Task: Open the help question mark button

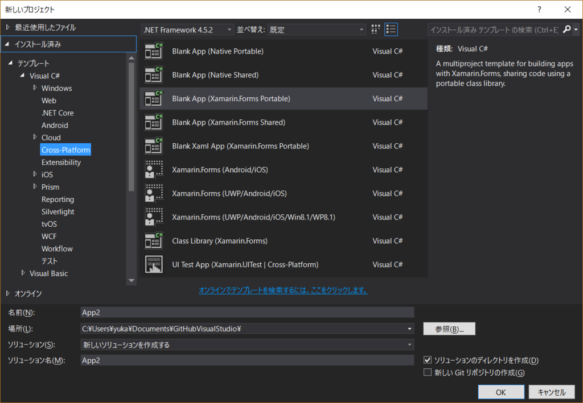Action: coord(539,10)
